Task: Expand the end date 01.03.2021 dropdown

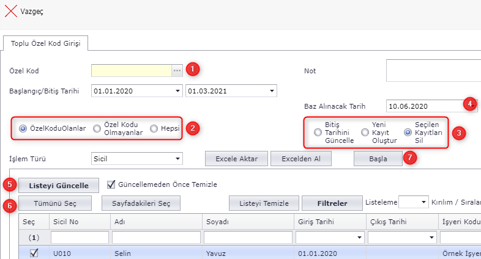Action: pyautogui.click(x=271, y=92)
